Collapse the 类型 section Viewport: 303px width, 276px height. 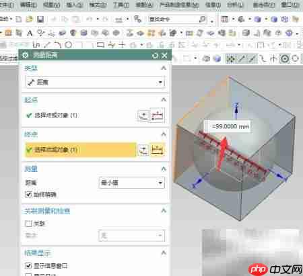[x=164, y=68]
